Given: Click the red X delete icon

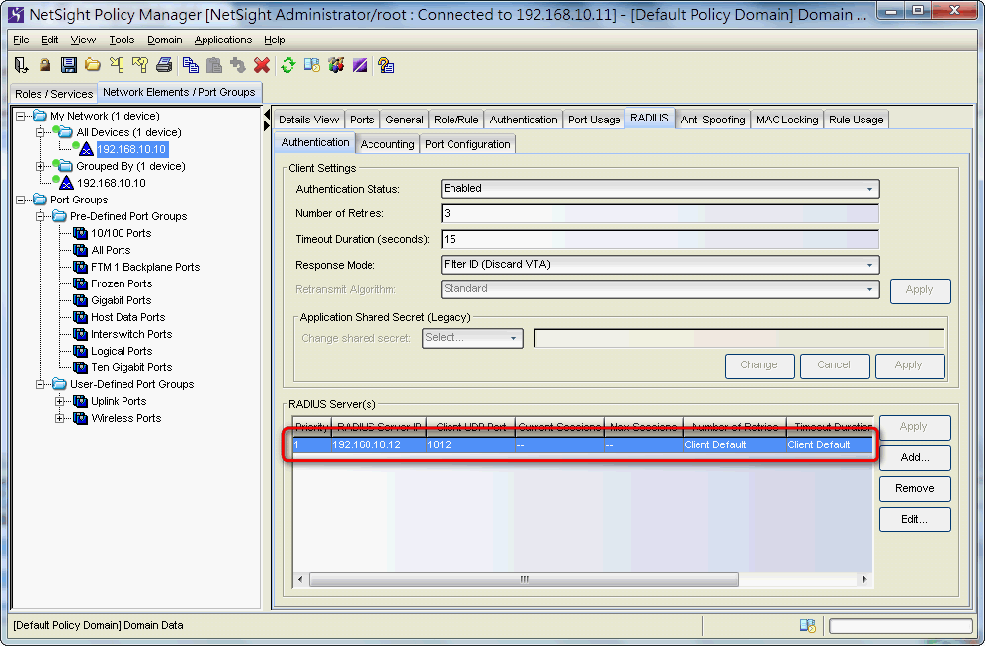Looking at the screenshot, I should click(262, 65).
